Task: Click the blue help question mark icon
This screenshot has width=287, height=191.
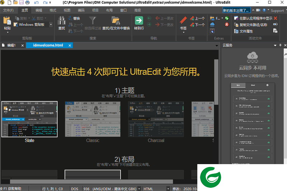Action: 264,10
